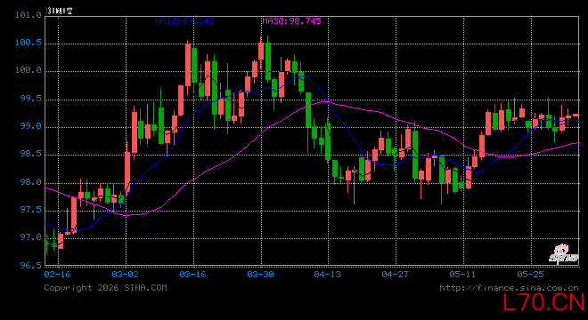Screen dimensions: 588x320
Task: Click the 101.0 price axis label
Action: pyautogui.click(x=29, y=15)
